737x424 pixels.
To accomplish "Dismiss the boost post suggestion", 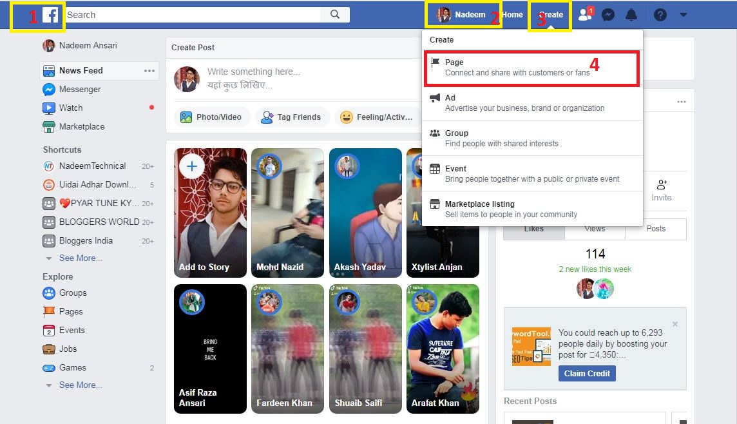I will coord(675,324).
